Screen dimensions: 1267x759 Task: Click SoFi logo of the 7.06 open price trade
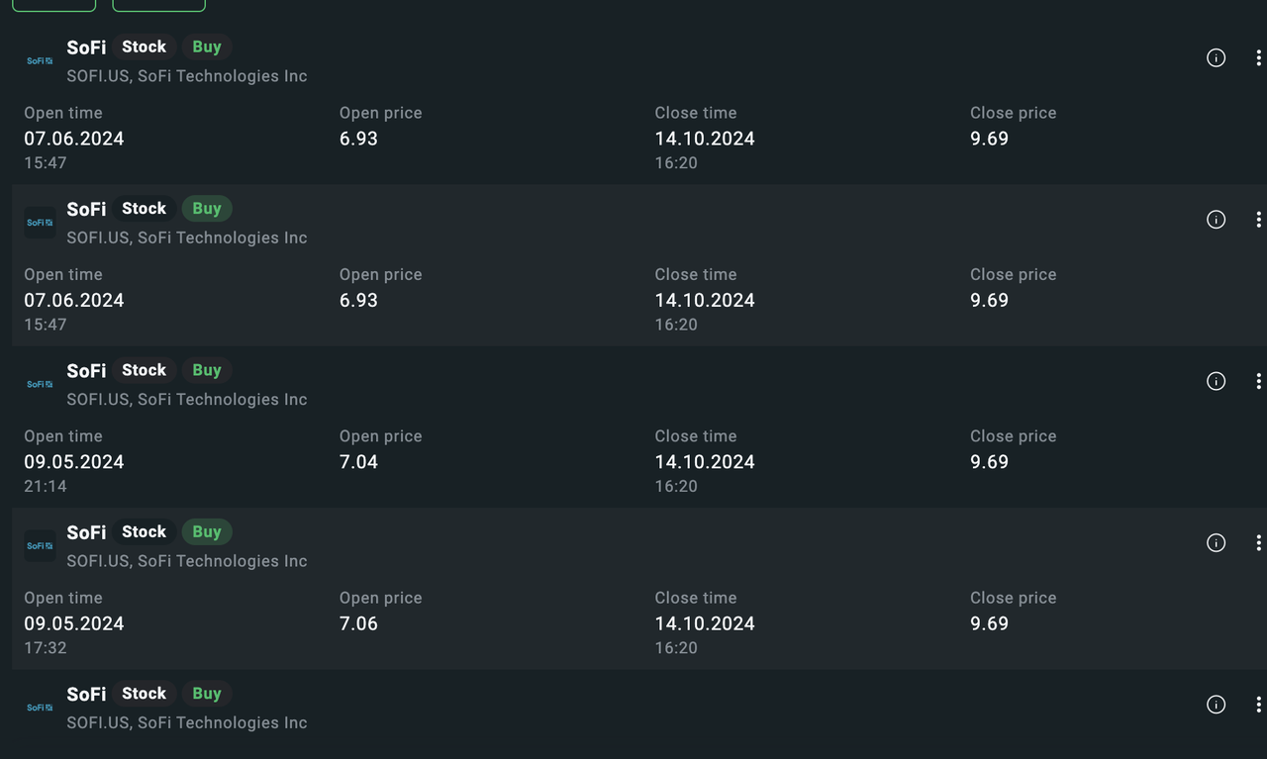click(40, 545)
